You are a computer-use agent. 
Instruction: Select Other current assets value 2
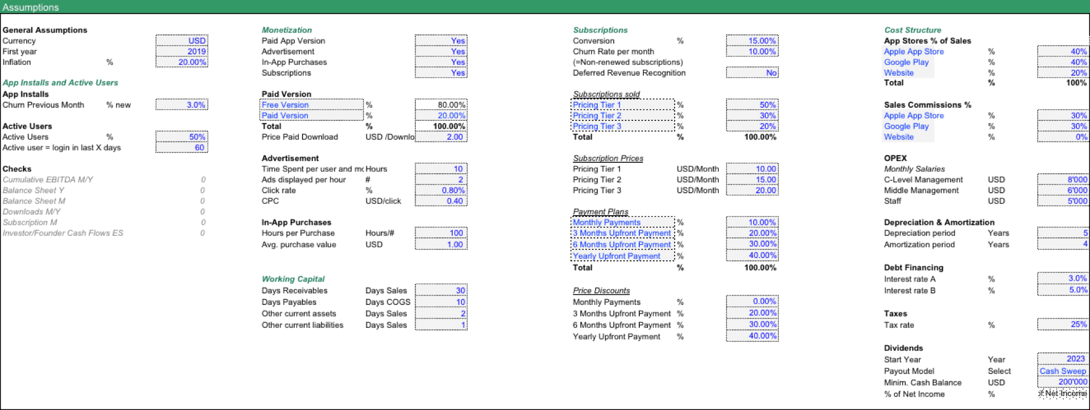point(441,313)
